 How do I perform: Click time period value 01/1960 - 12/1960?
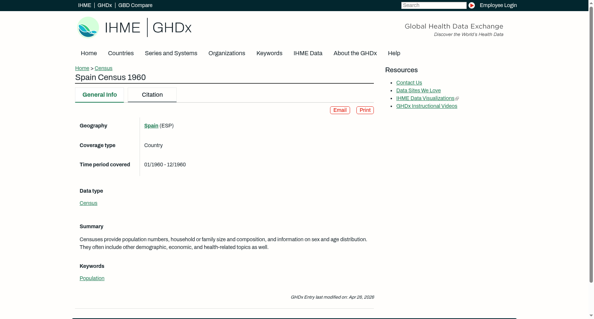165,165
